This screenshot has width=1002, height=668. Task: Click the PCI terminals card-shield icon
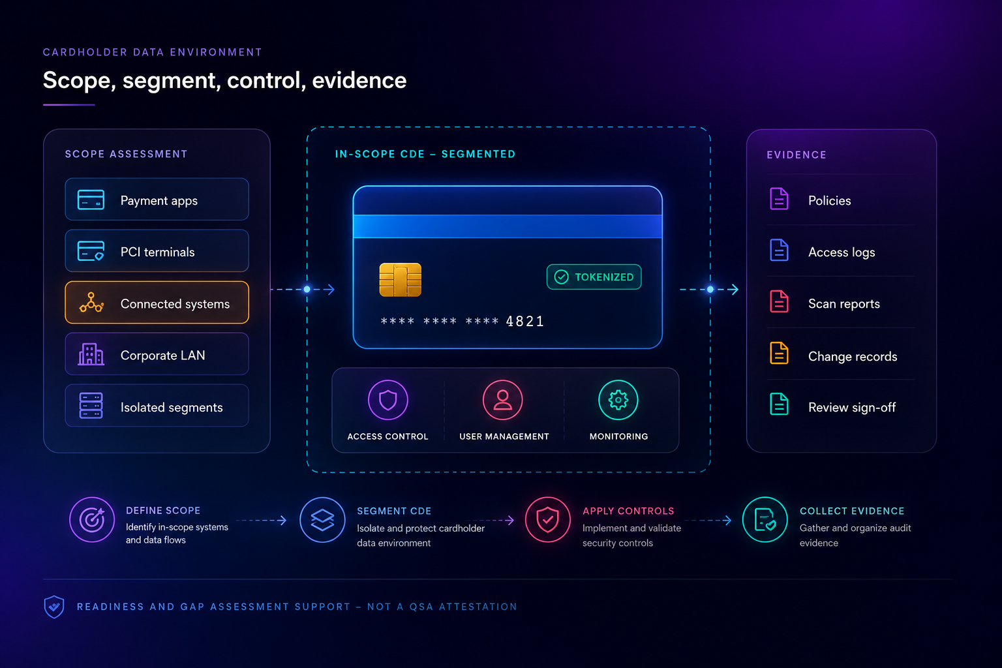91,251
